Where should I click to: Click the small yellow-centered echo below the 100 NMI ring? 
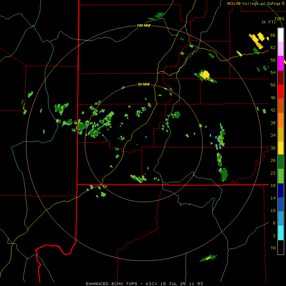point(208,258)
